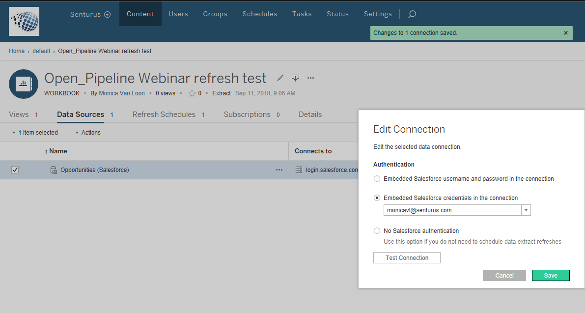Click the Test Connection button
585x313 pixels.
tap(407, 257)
